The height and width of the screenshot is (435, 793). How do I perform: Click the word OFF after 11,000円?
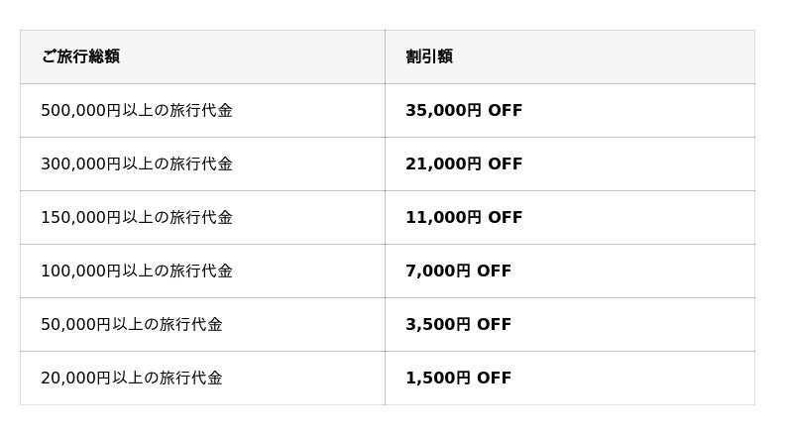point(505,218)
